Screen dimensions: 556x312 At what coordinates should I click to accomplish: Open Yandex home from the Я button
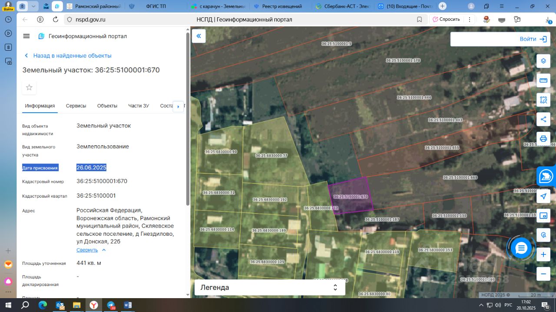pos(40,19)
